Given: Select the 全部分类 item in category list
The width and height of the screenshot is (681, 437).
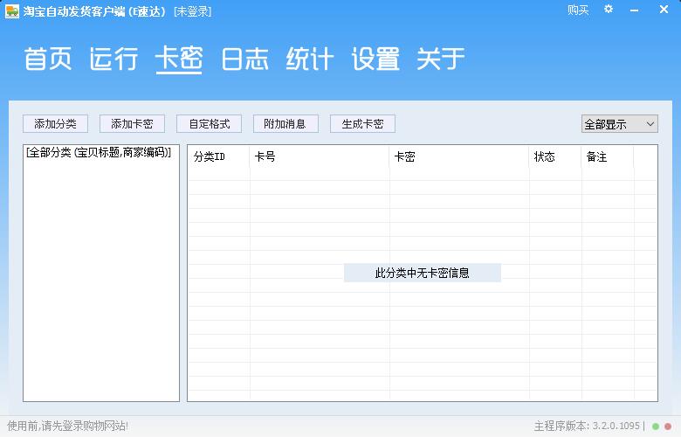Looking at the screenshot, I should [x=99, y=152].
